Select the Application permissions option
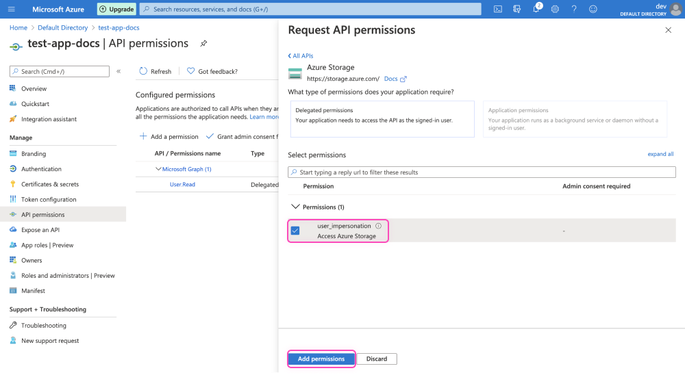The height and width of the screenshot is (375, 685). point(574,118)
